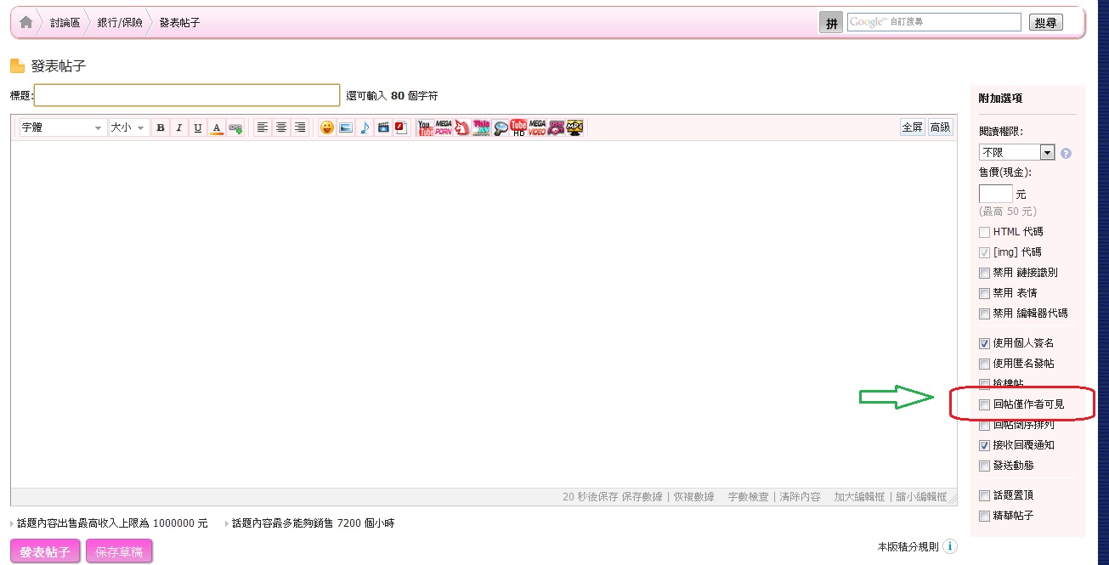Click the 保存草稿 button
The width and height of the screenshot is (1109, 565).
pyautogui.click(x=119, y=552)
